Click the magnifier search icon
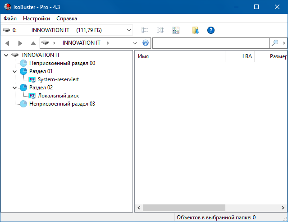The height and width of the screenshot is (222, 288). (x=275, y=43)
